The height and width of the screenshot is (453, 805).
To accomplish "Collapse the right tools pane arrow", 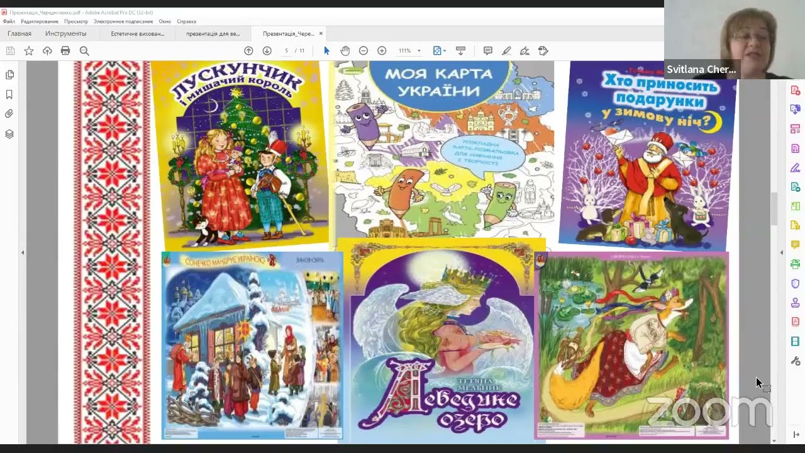I will (x=782, y=252).
